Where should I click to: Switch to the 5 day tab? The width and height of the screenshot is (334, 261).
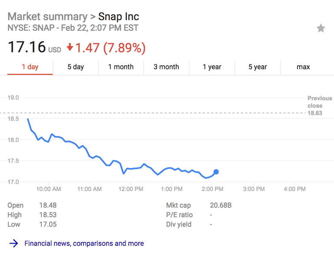[x=76, y=68]
